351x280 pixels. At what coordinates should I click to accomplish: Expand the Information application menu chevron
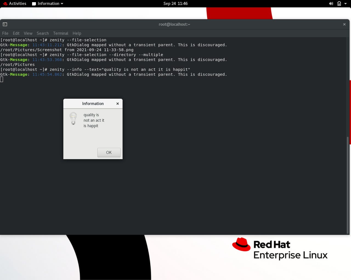pos(62,4)
